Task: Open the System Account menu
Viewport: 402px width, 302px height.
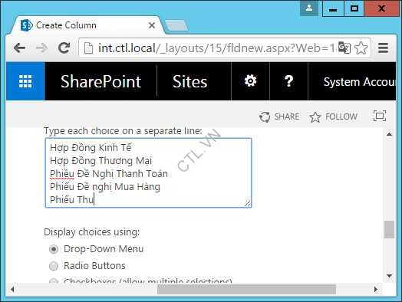Action: [359, 82]
